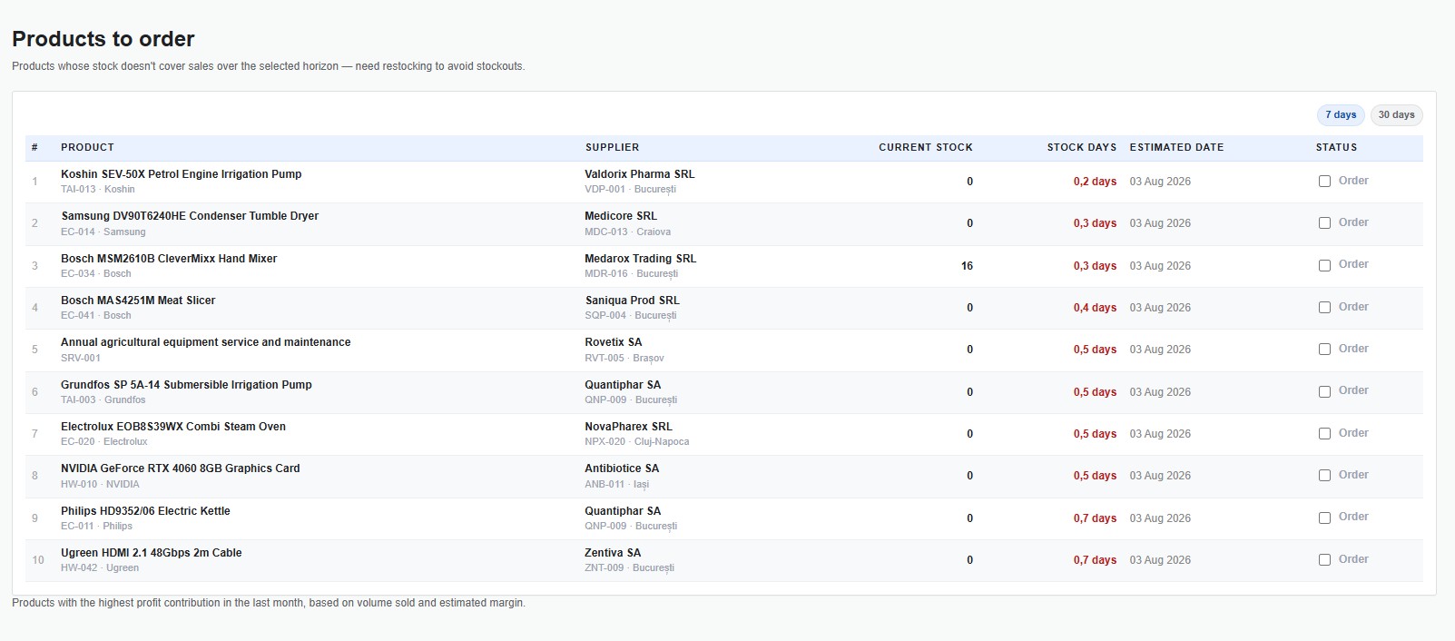
Task: Select supplier Medarox Trading SRL
Action: pos(640,259)
